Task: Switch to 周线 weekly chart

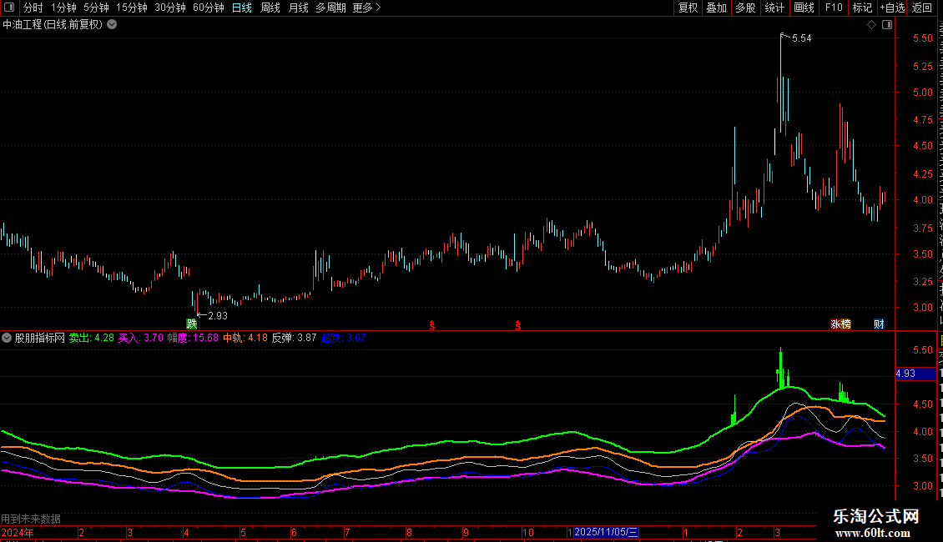Action: (270, 8)
